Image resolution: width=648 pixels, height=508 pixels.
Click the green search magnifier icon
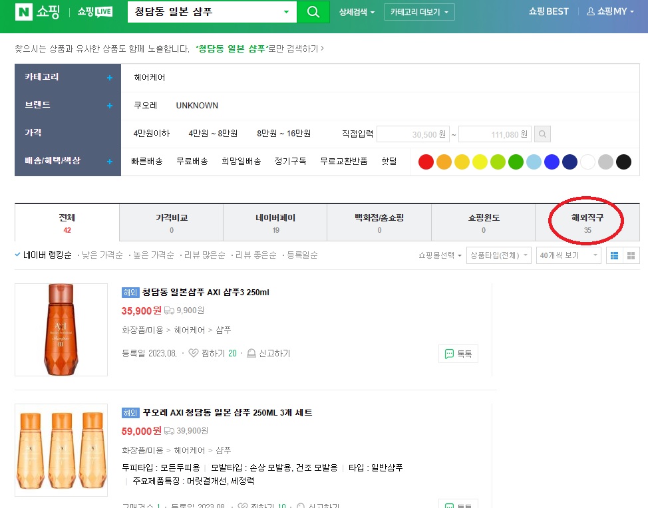point(313,12)
